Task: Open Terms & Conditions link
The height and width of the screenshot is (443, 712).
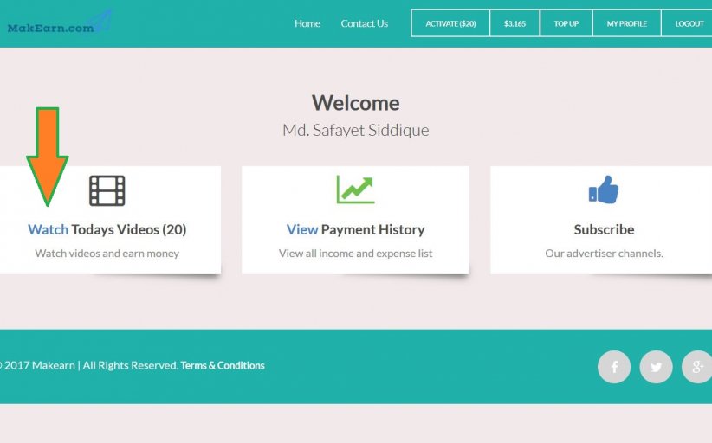Action: (223, 366)
